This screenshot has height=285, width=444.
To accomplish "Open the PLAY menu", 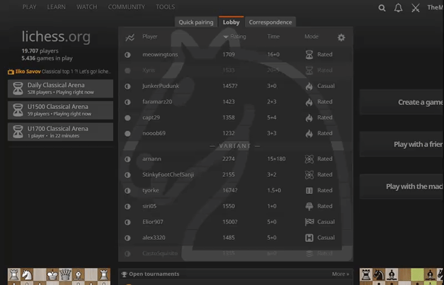I will click(29, 7).
